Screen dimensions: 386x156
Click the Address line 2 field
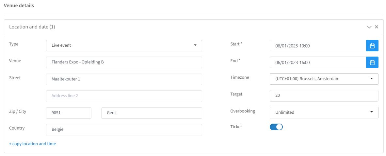point(124,96)
